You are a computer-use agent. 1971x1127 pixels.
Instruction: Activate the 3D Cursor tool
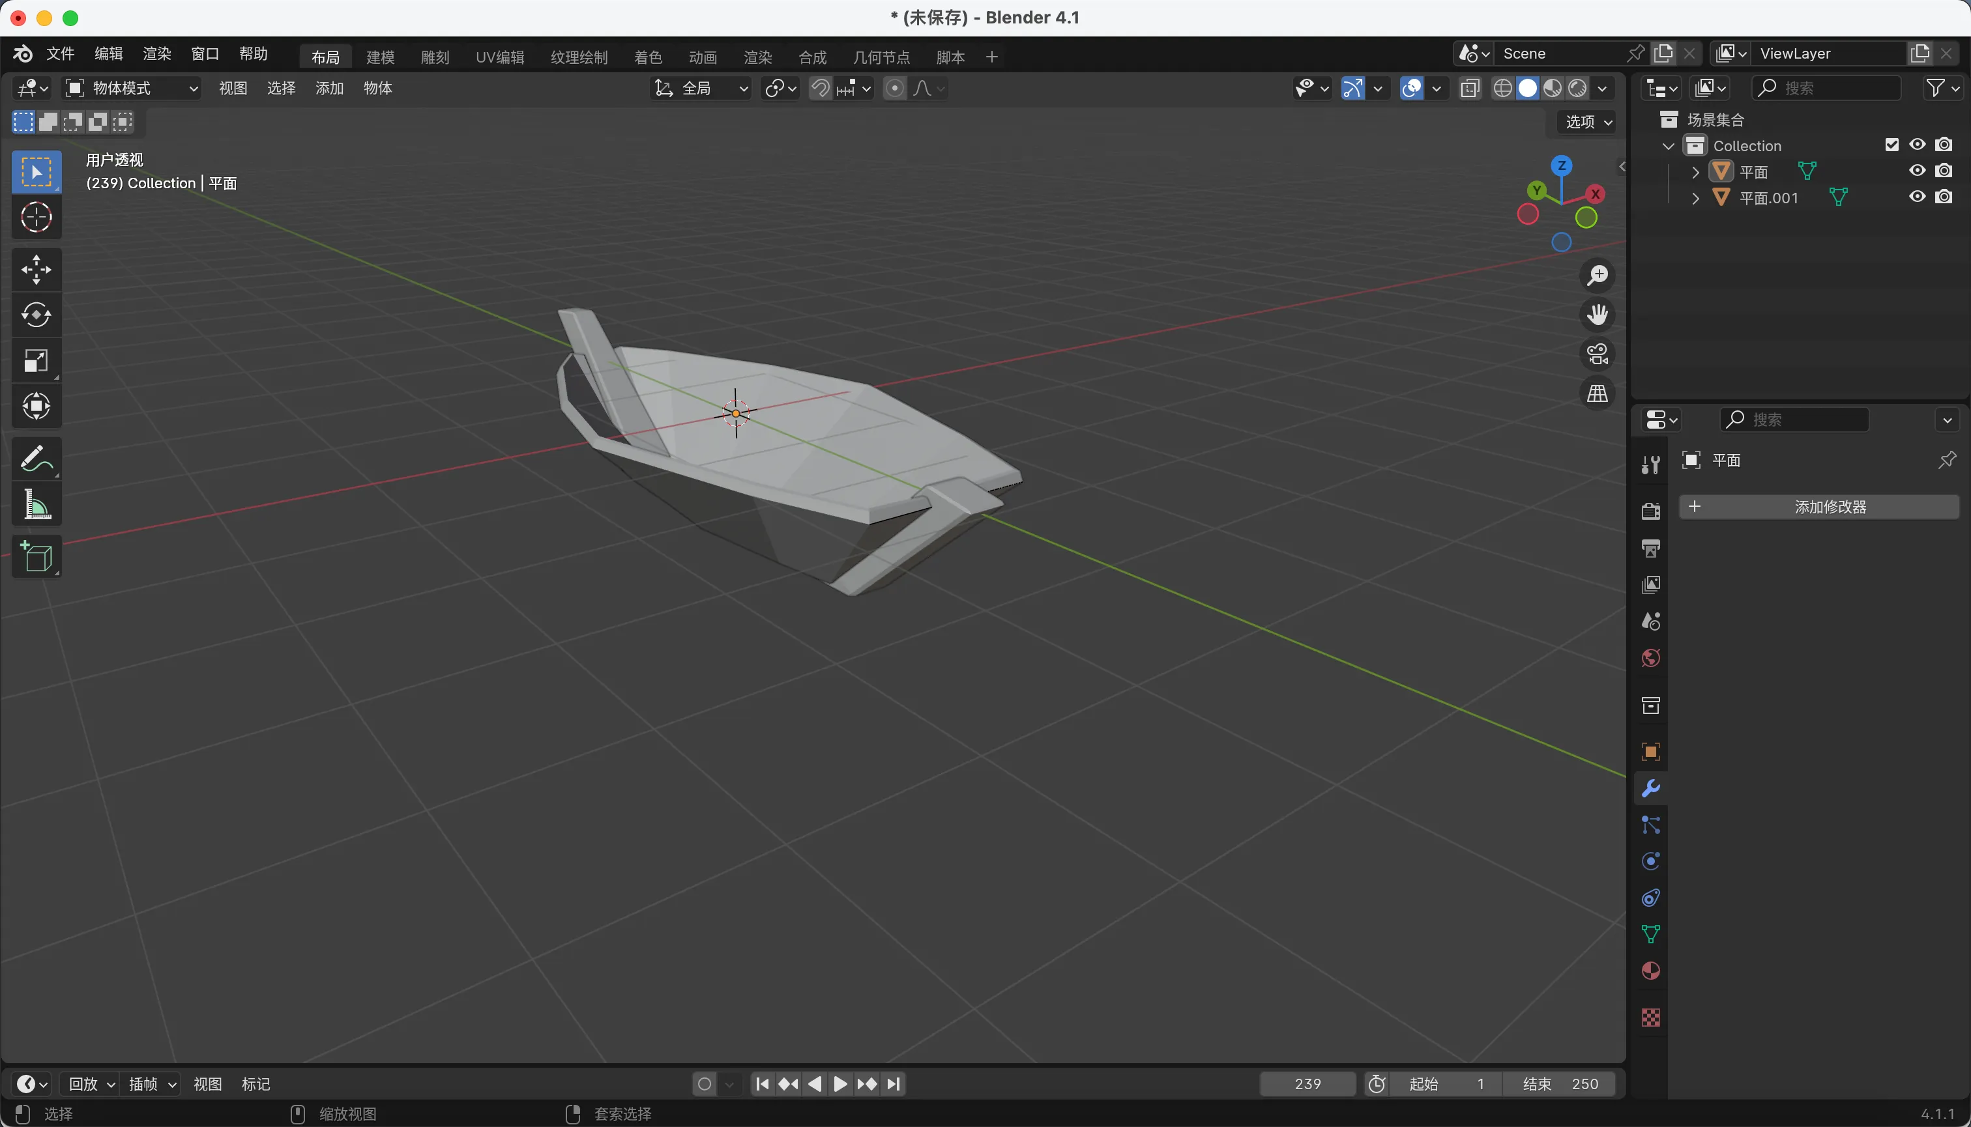[x=36, y=218]
